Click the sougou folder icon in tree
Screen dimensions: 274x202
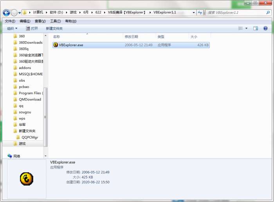click(15, 112)
